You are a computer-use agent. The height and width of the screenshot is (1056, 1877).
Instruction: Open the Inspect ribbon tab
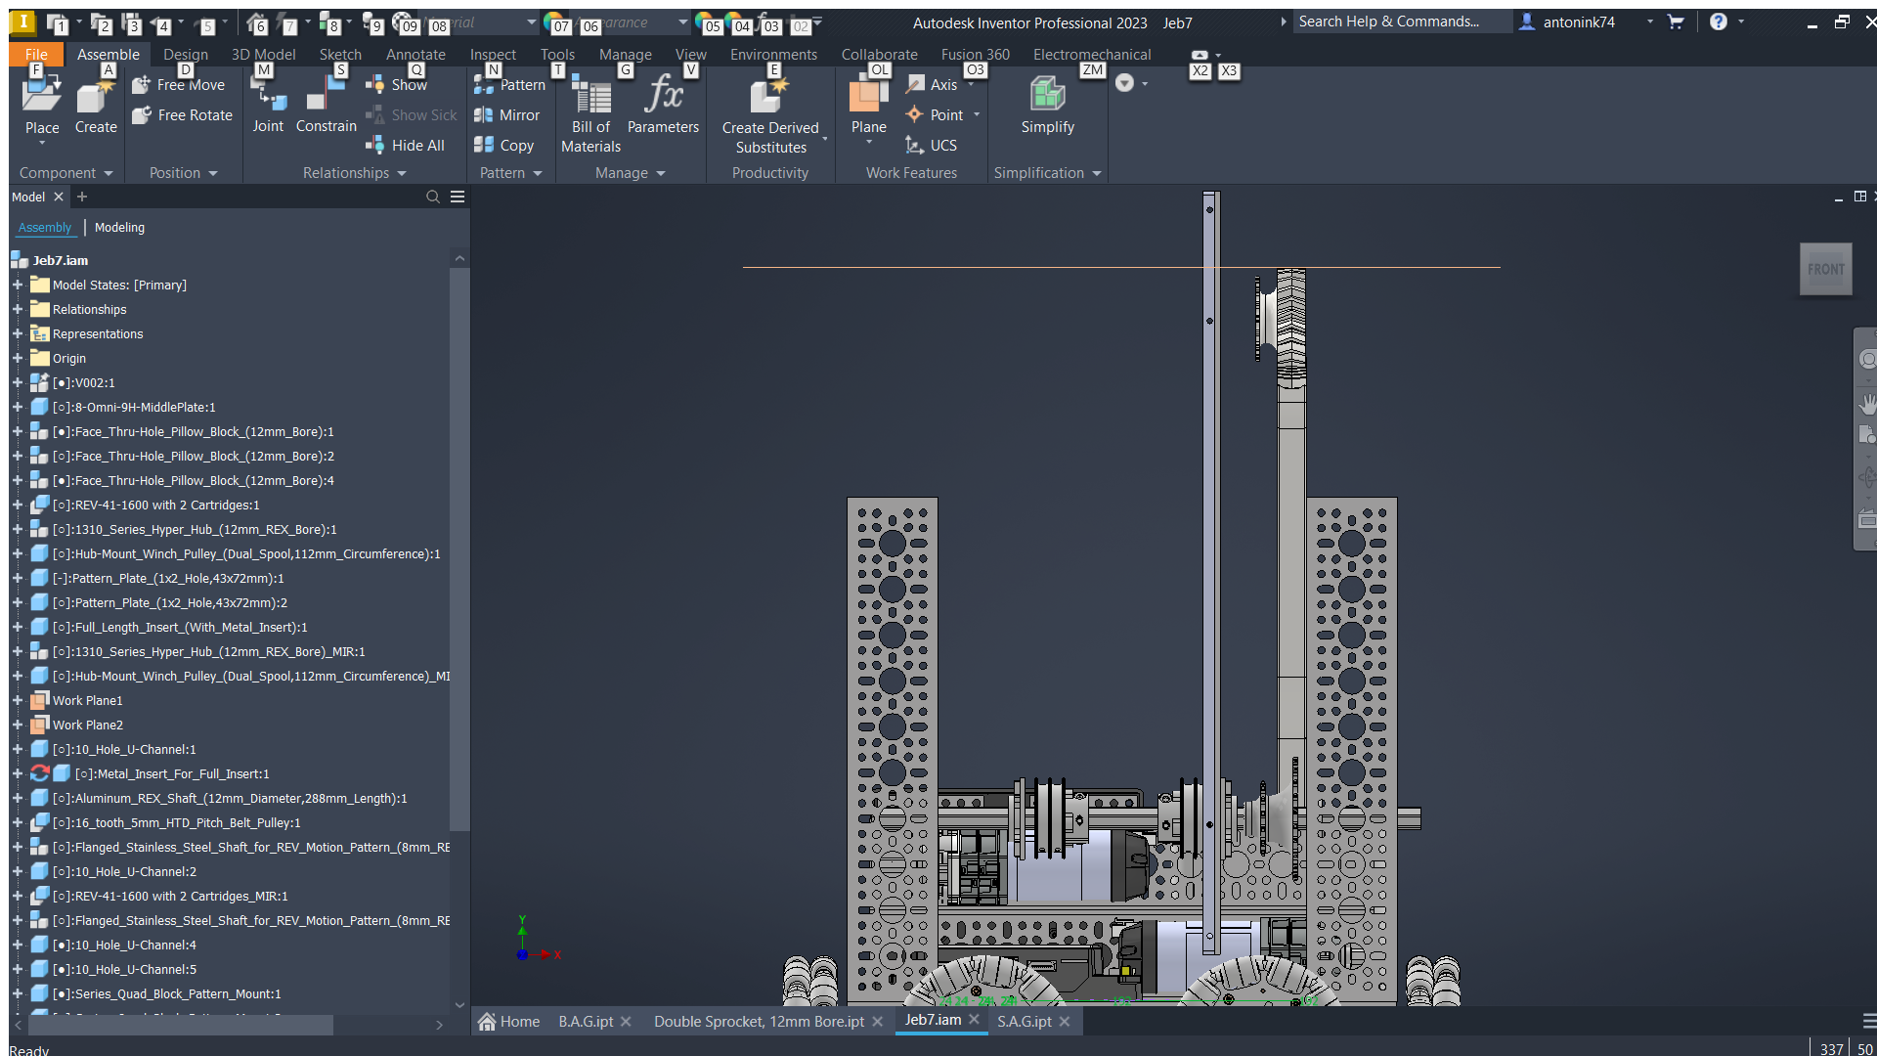(x=493, y=55)
